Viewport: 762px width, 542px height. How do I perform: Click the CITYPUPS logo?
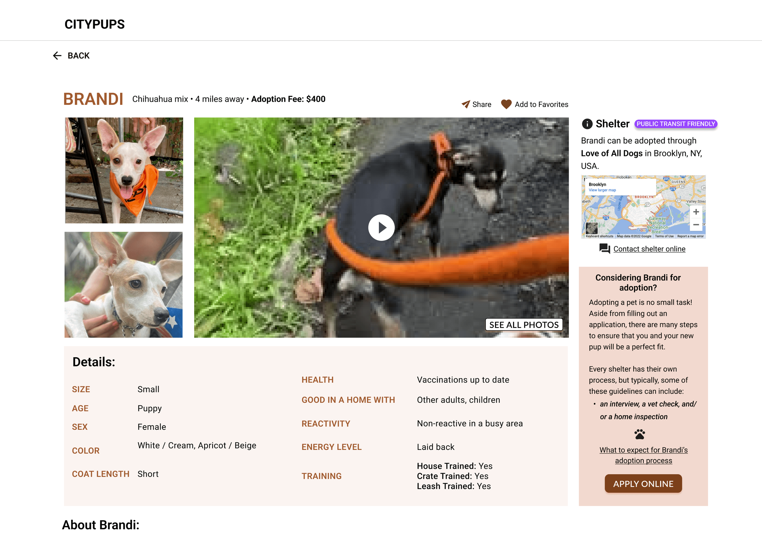pos(94,24)
